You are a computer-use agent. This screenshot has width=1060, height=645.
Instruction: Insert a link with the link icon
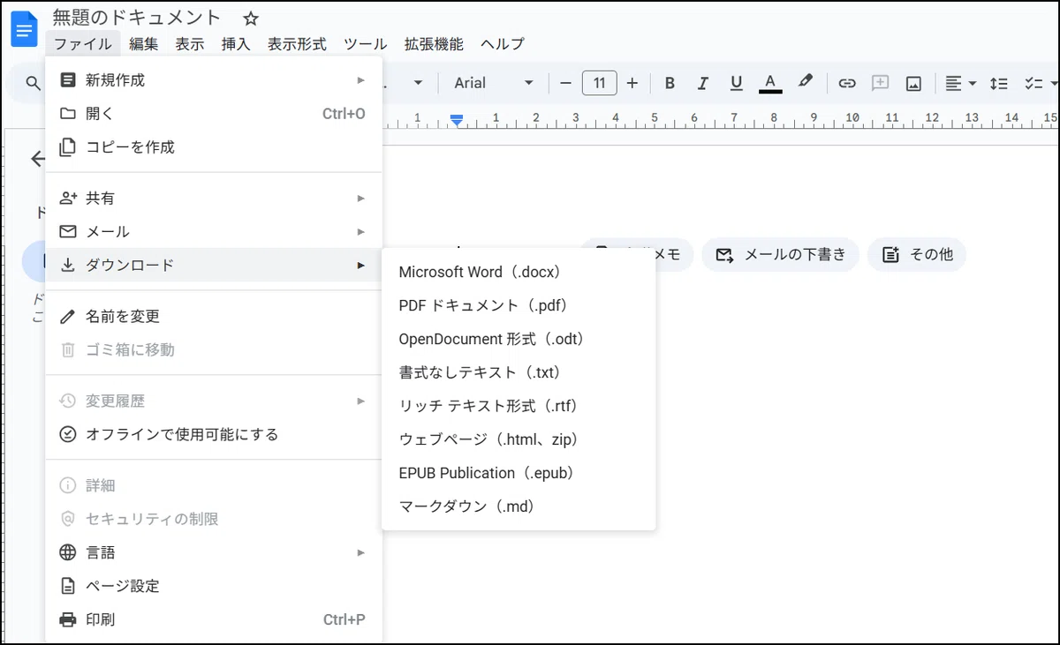[847, 83]
